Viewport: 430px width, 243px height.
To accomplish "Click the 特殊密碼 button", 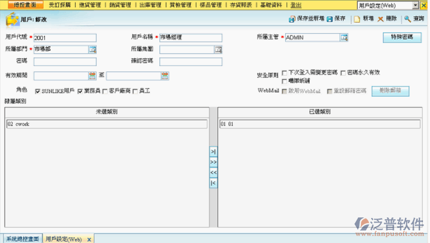I will [x=401, y=37].
